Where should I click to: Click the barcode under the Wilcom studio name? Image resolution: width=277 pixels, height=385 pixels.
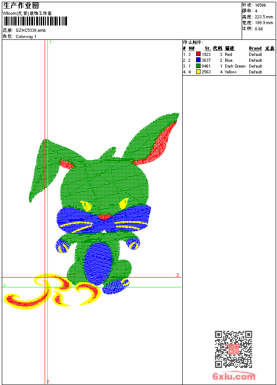(x=35, y=21)
